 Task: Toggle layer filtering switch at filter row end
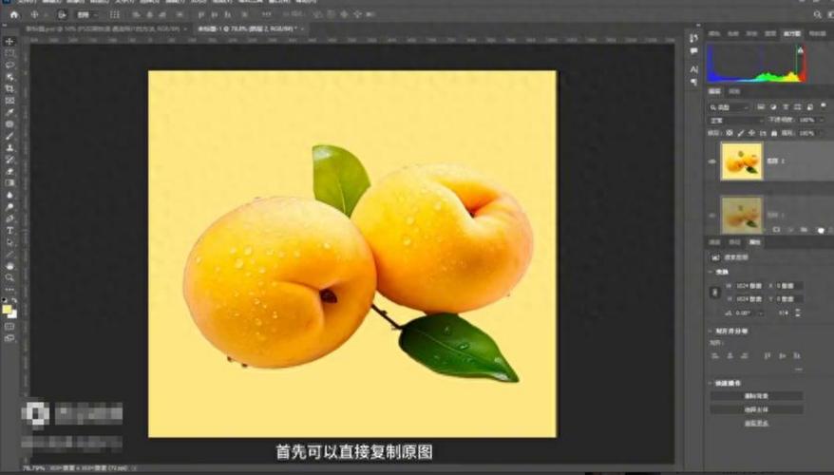(823, 105)
